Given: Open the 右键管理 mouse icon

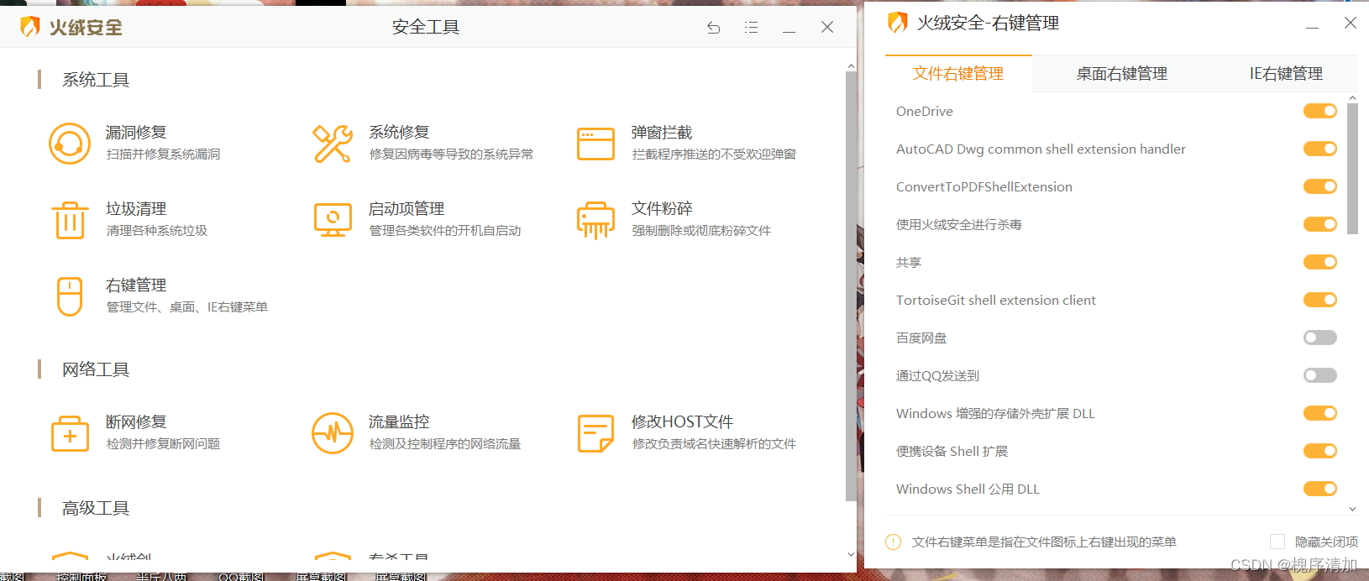Looking at the screenshot, I should [x=70, y=296].
